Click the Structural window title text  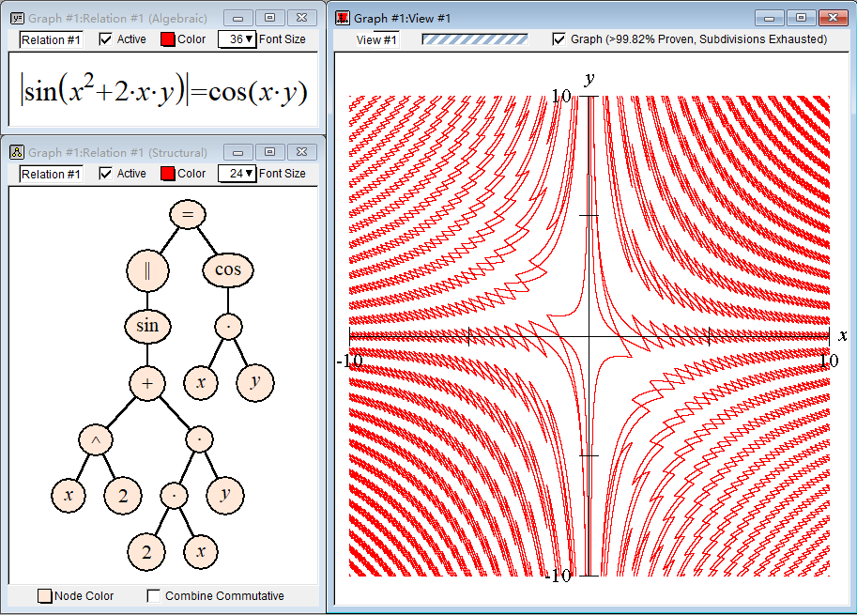(117, 152)
